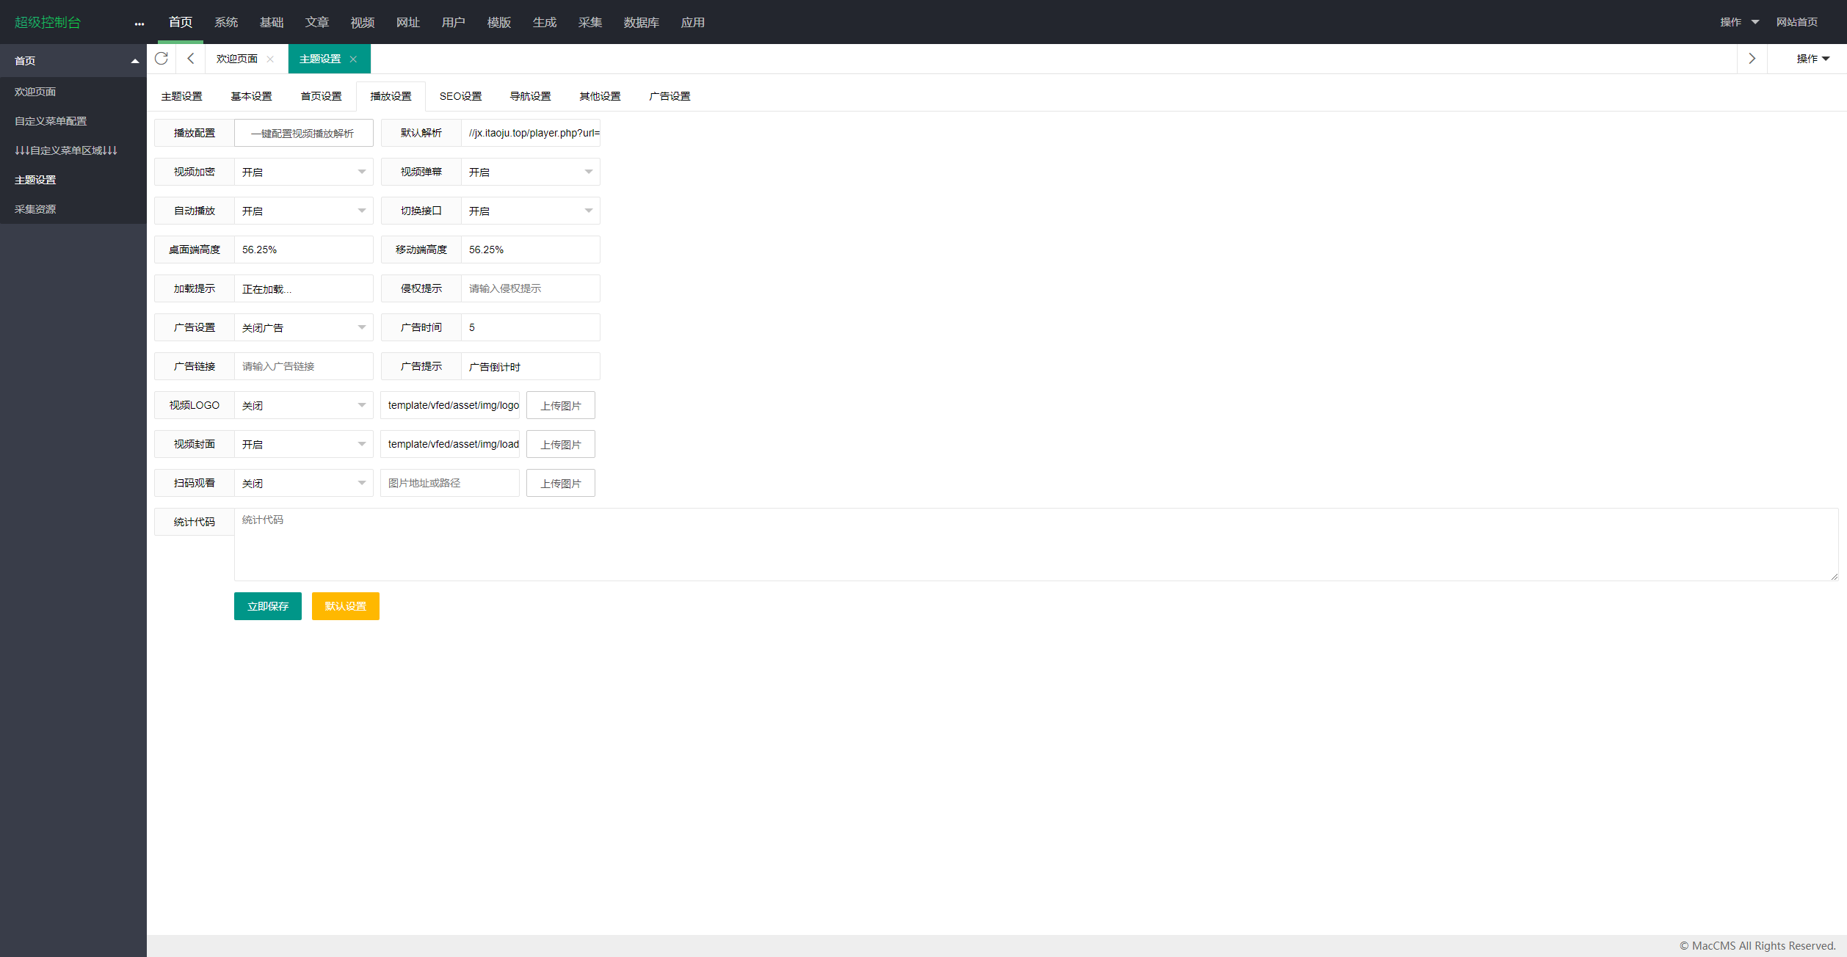Switch to SEO设置 tab
Viewport: 1847px width, 957px height.
[460, 96]
